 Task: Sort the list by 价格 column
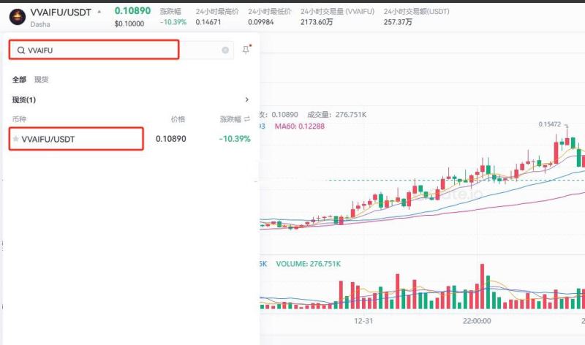tap(178, 119)
